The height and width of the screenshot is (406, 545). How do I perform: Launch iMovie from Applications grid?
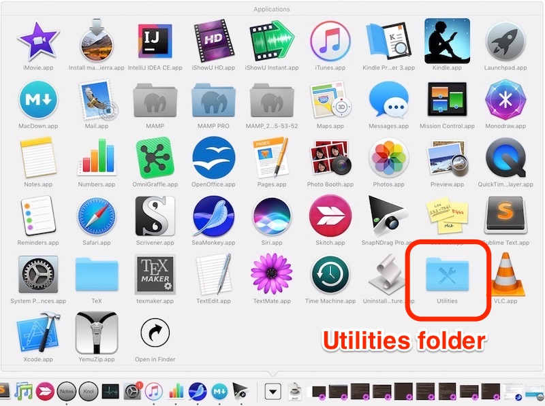click(x=39, y=39)
